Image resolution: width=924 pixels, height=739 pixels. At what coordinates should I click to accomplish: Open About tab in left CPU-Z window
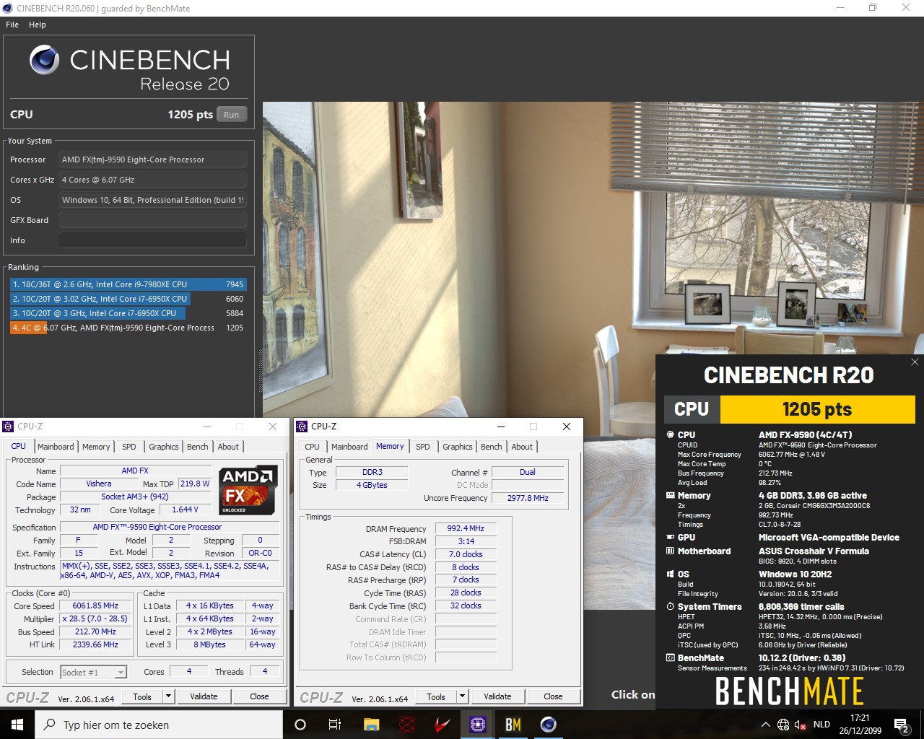[x=228, y=447]
